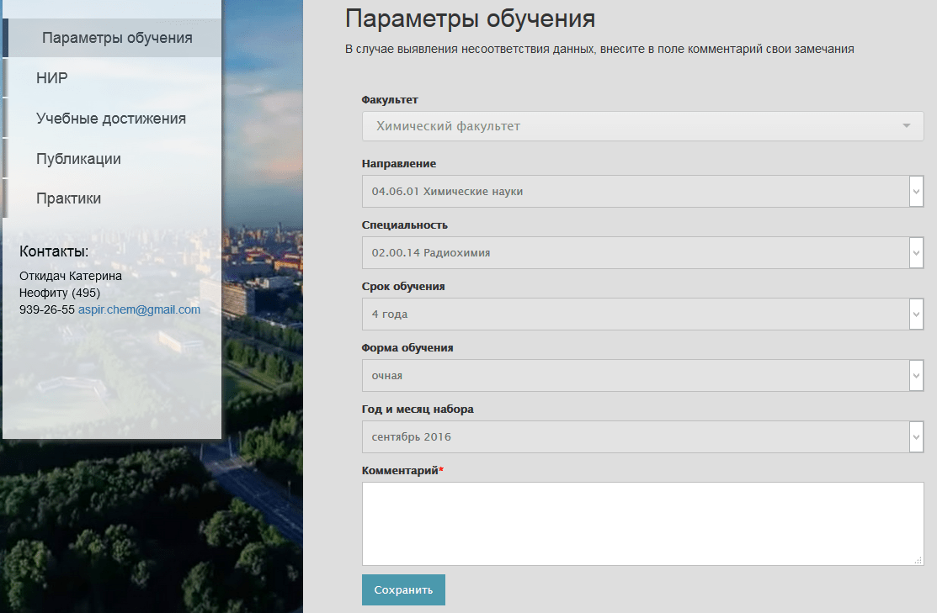Click the 939-26-55 phone number
Screen dimensions: 937x613
click(x=46, y=309)
